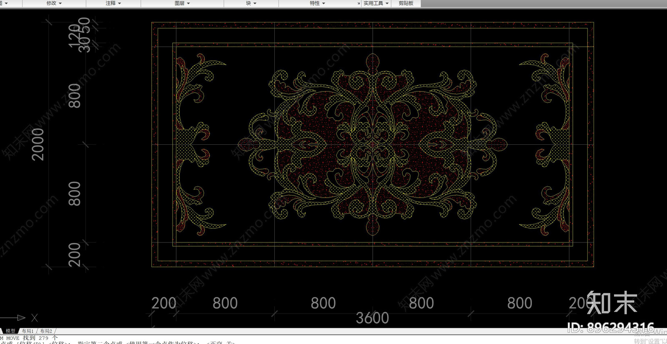
Task: Expand the 修改 ribbon panel
Action: 54,3
